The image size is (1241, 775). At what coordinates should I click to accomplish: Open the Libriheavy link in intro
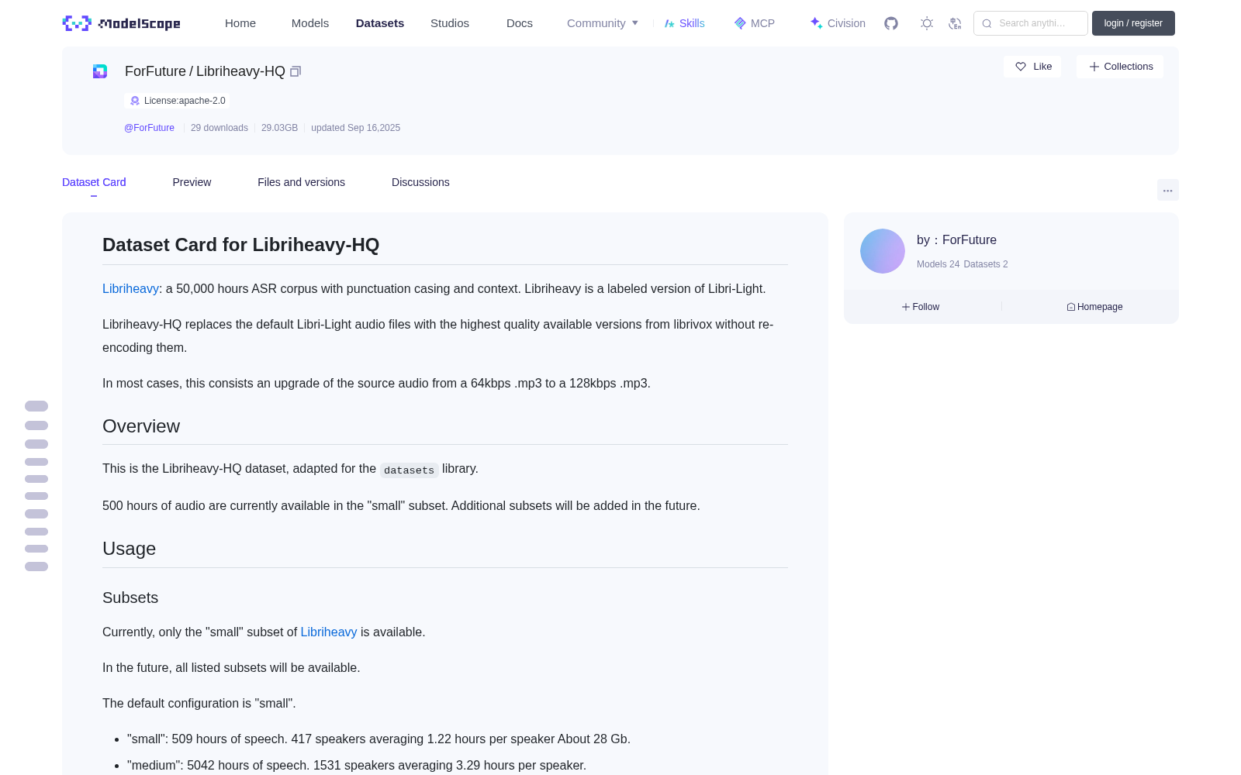coord(130,288)
